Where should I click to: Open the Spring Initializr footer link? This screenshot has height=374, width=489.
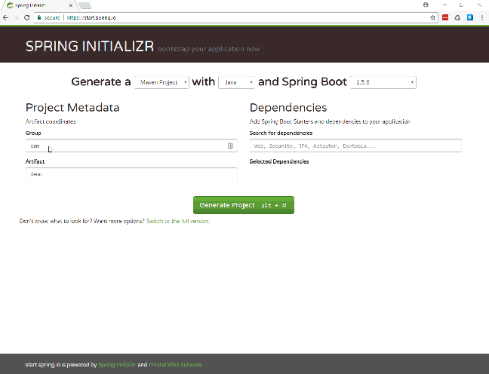[117, 364]
